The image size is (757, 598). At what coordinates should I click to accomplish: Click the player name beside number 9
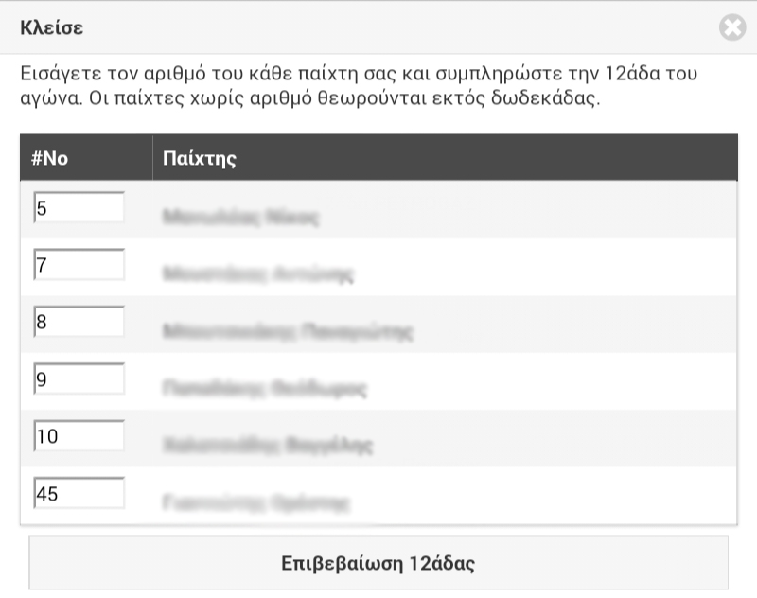pos(264,389)
